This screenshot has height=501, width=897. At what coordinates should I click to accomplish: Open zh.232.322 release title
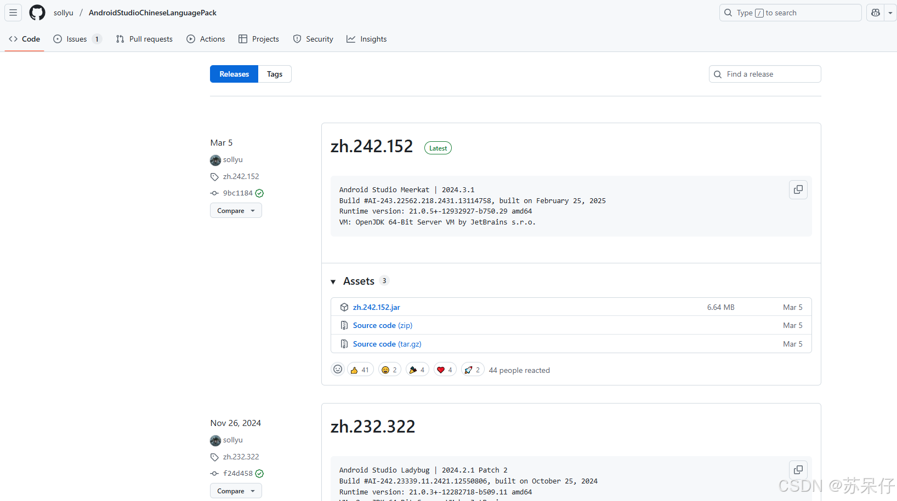(x=373, y=427)
